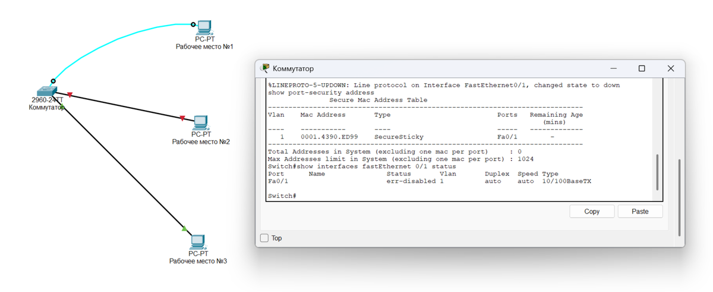Click the Switch# prompt input line
The height and width of the screenshot is (292, 713).
(x=282, y=196)
